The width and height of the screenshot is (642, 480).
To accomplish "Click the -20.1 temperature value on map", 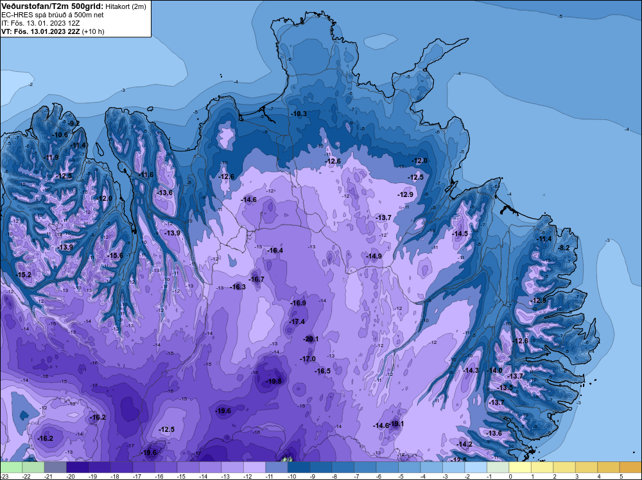I will [311, 339].
